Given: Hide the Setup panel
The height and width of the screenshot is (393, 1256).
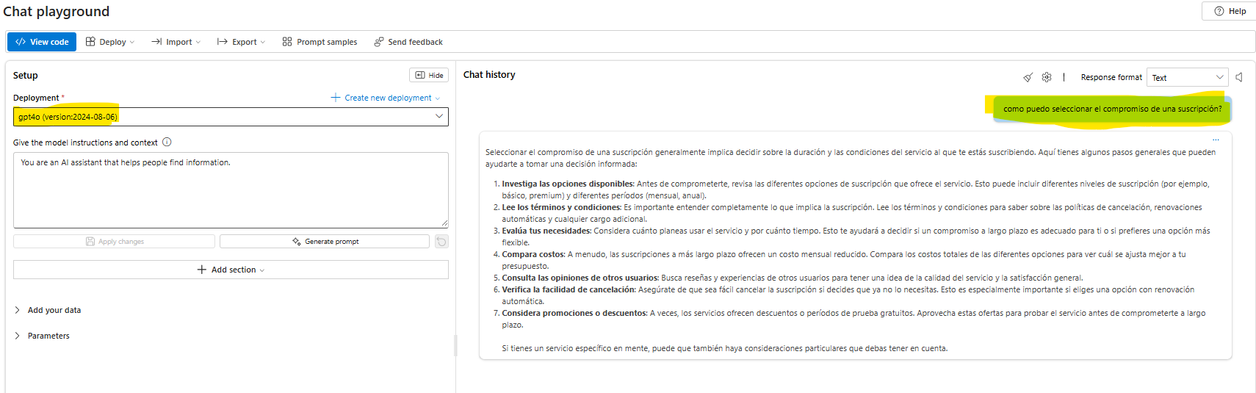Looking at the screenshot, I should point(429,75).
